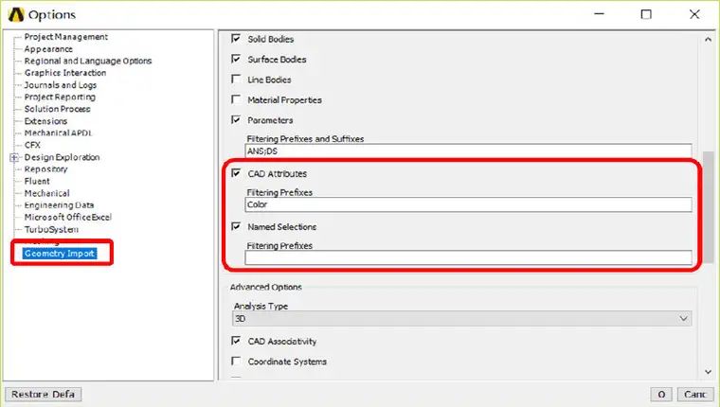Screen dimensions: 720x407
Task: Select Project Reporting category
Action: click(60, 97)
